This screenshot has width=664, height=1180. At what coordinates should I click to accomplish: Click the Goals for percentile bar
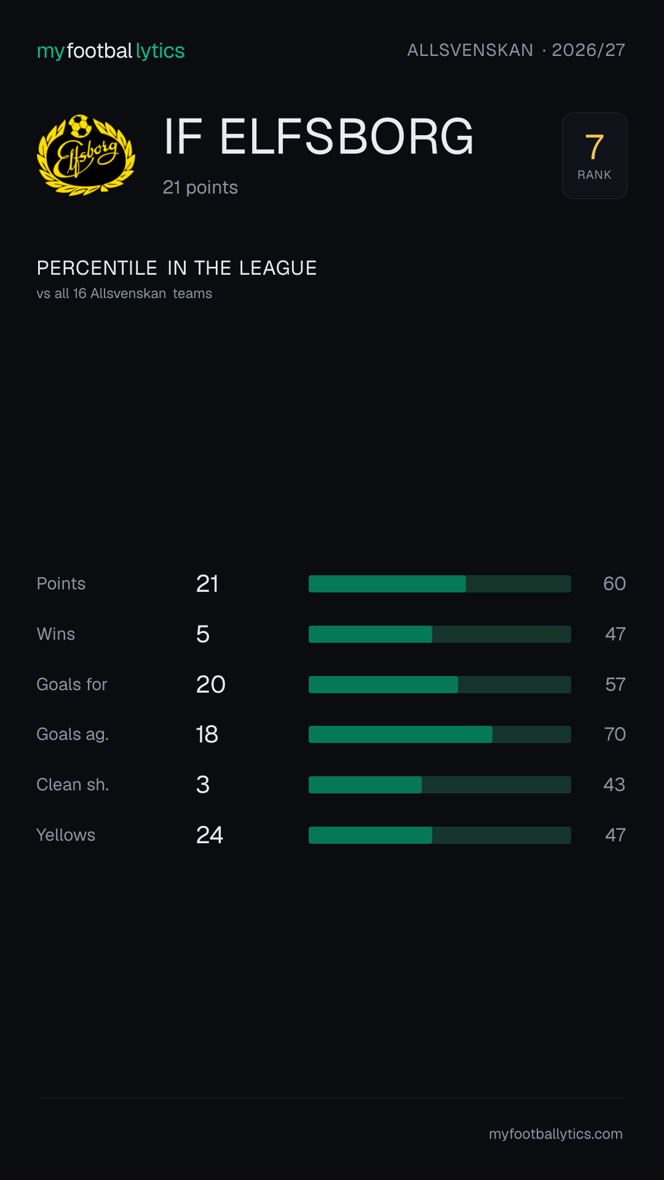click(x=440, y=685)
